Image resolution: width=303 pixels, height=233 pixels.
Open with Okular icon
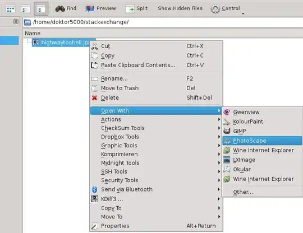coord(227,170)
